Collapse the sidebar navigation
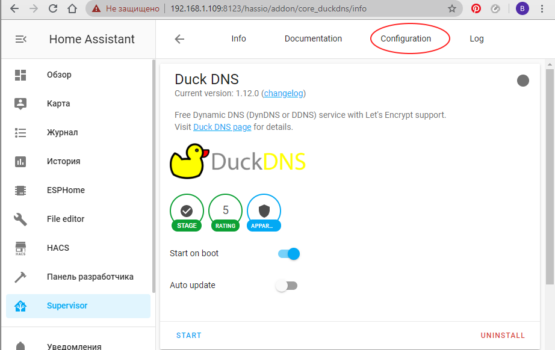The width and height of the screenshot is (555, 350). click(20, 38)
